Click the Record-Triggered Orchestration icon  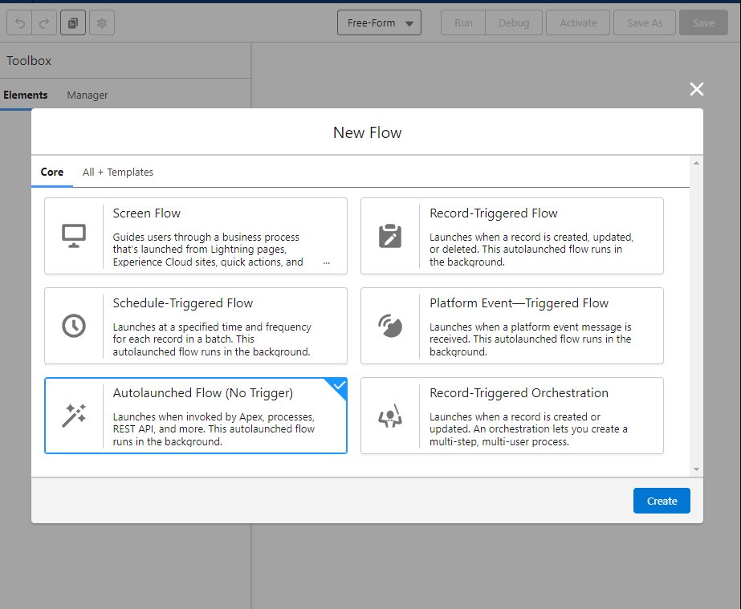point(390,416)
